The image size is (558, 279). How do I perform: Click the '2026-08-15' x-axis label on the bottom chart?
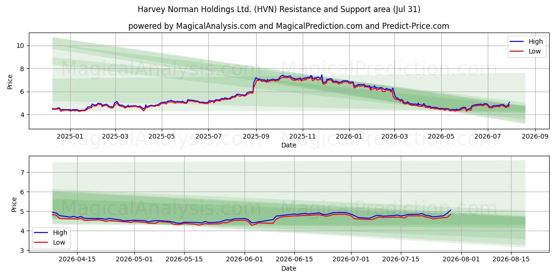coord(511,259)
